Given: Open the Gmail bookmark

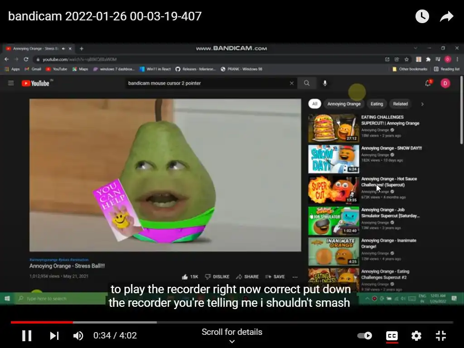Looking at the screenshot, I should [33, 69].
